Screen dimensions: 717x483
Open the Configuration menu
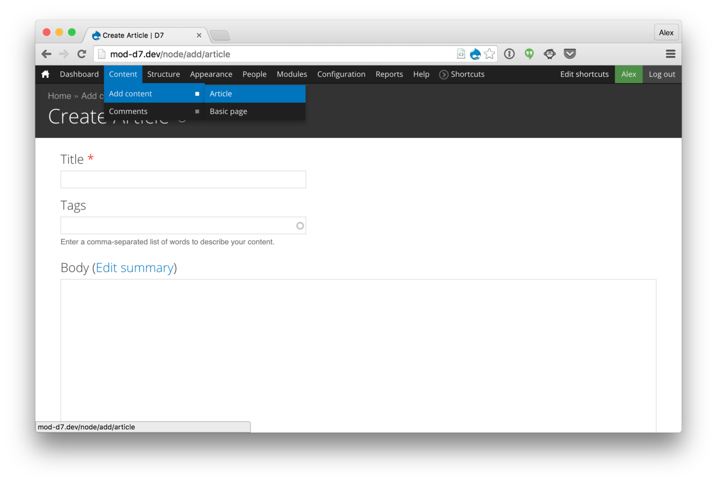pyautogui.click(x=342, y=74)
